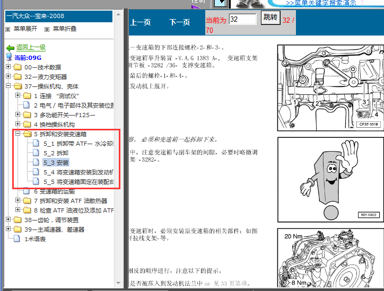Click the 菜单展开 list icon
Screen dimensions: 384x291
8,29
